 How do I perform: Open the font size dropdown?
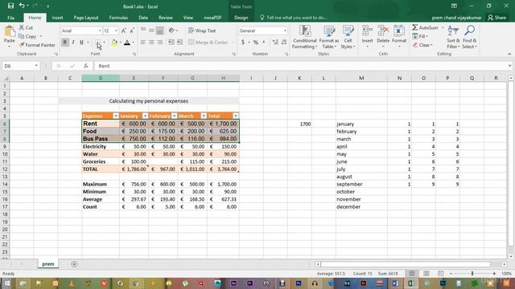click(116, 31)
